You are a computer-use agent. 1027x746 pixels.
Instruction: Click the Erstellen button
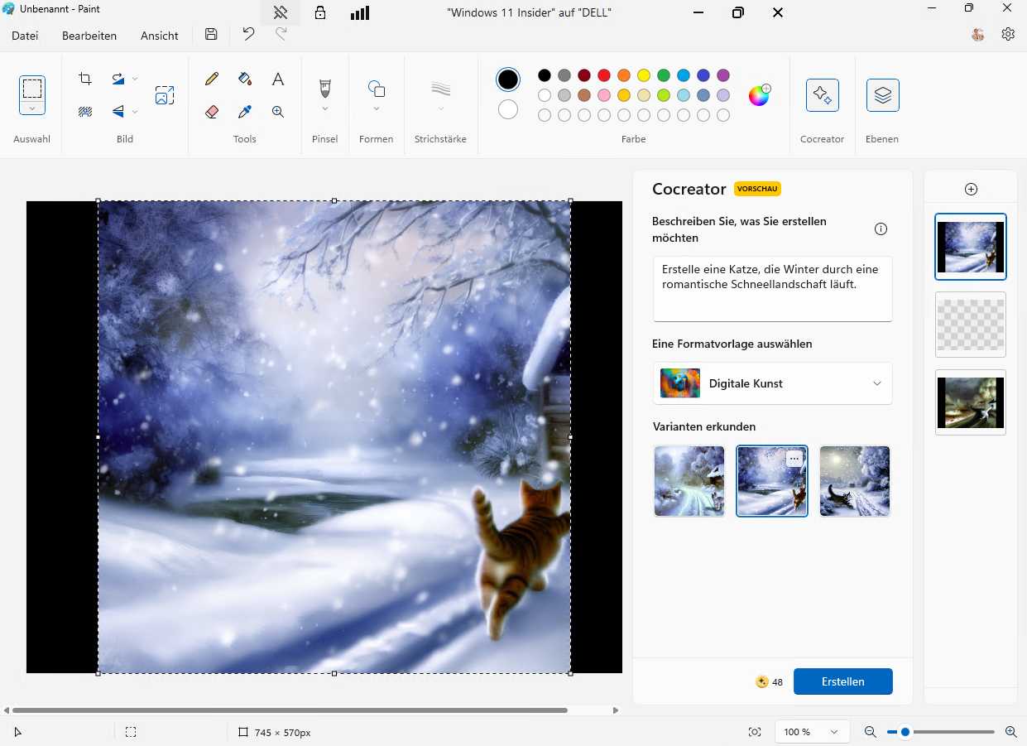[x=842, y=681]
